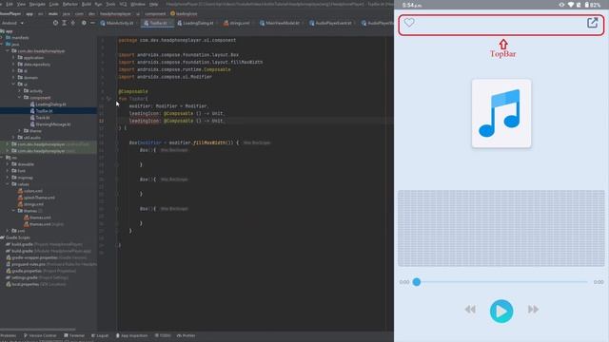Select WarningMessage.kt in project tree
The image size is (609, 342).
(x=50, y=124)
